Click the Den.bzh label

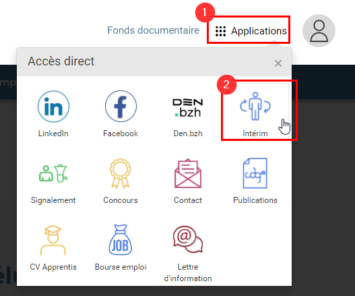188,134
